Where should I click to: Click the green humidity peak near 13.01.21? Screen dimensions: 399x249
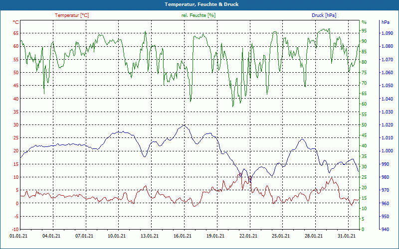[145, 31]
